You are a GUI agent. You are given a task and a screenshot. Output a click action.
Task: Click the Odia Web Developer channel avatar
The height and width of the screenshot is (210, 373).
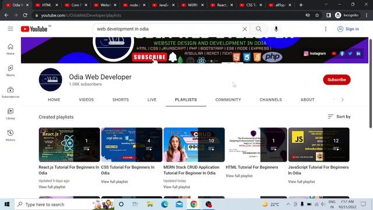click(x=51, y=79)
